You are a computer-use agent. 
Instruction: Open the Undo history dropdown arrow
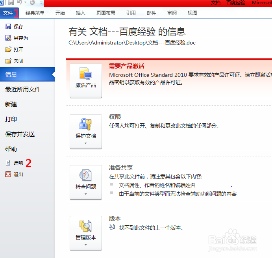(x=25, y=2)
